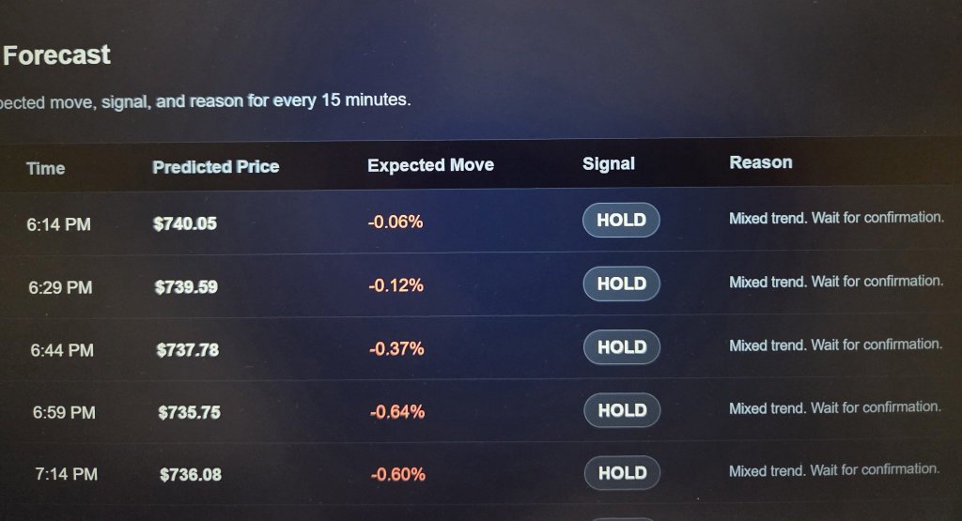Click the Signal column header
This screenshot has height=521, width=962.
pyautogui.click(x=609, y=163)
